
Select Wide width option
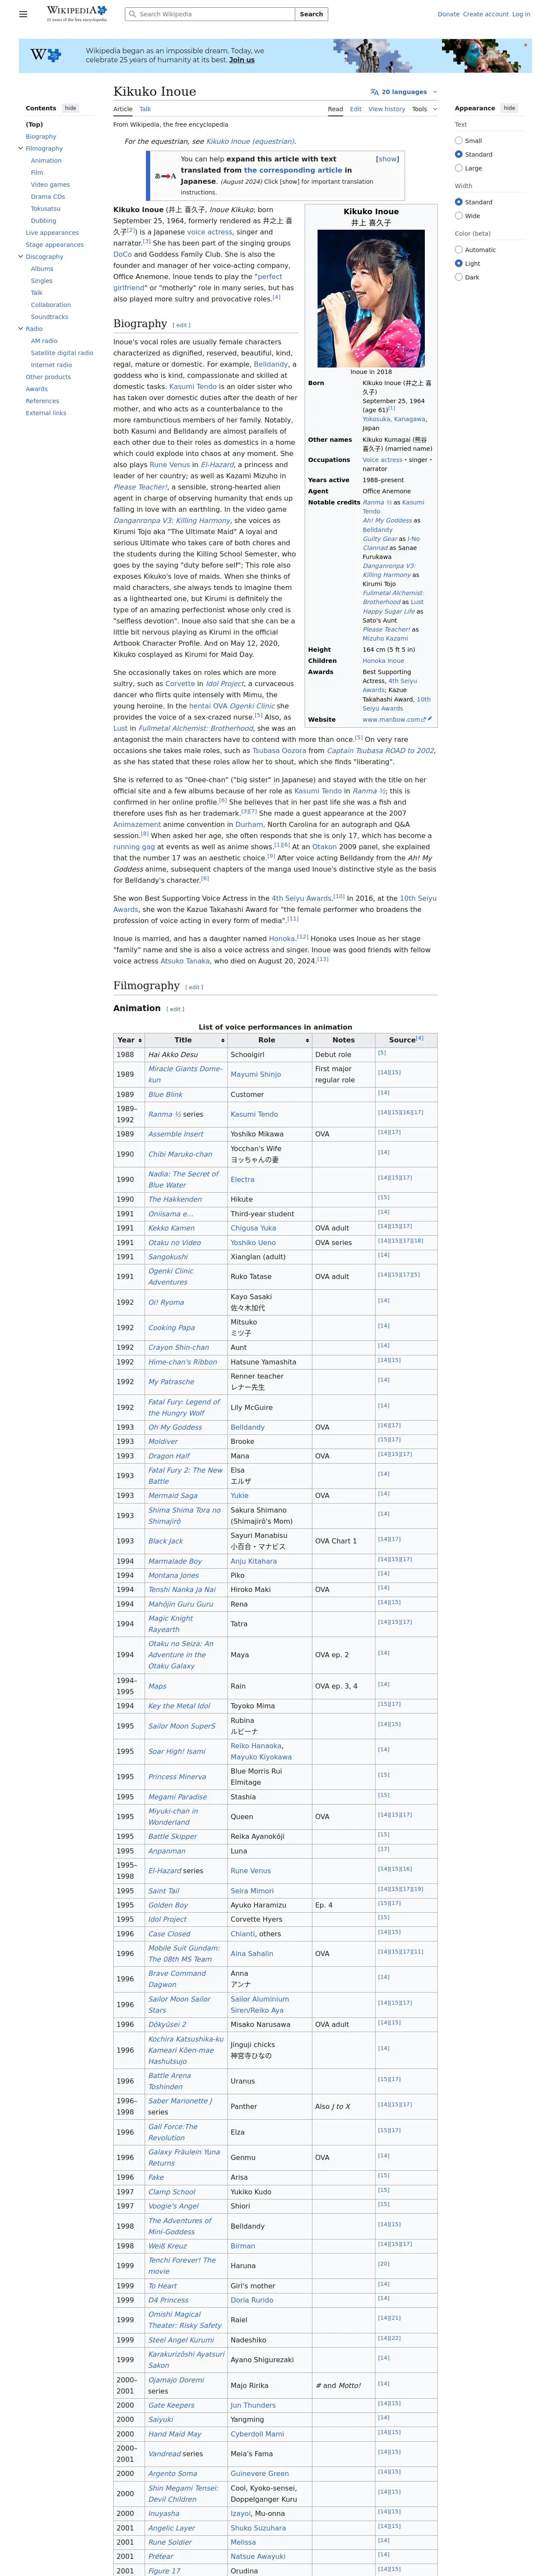tap(459, 216)
